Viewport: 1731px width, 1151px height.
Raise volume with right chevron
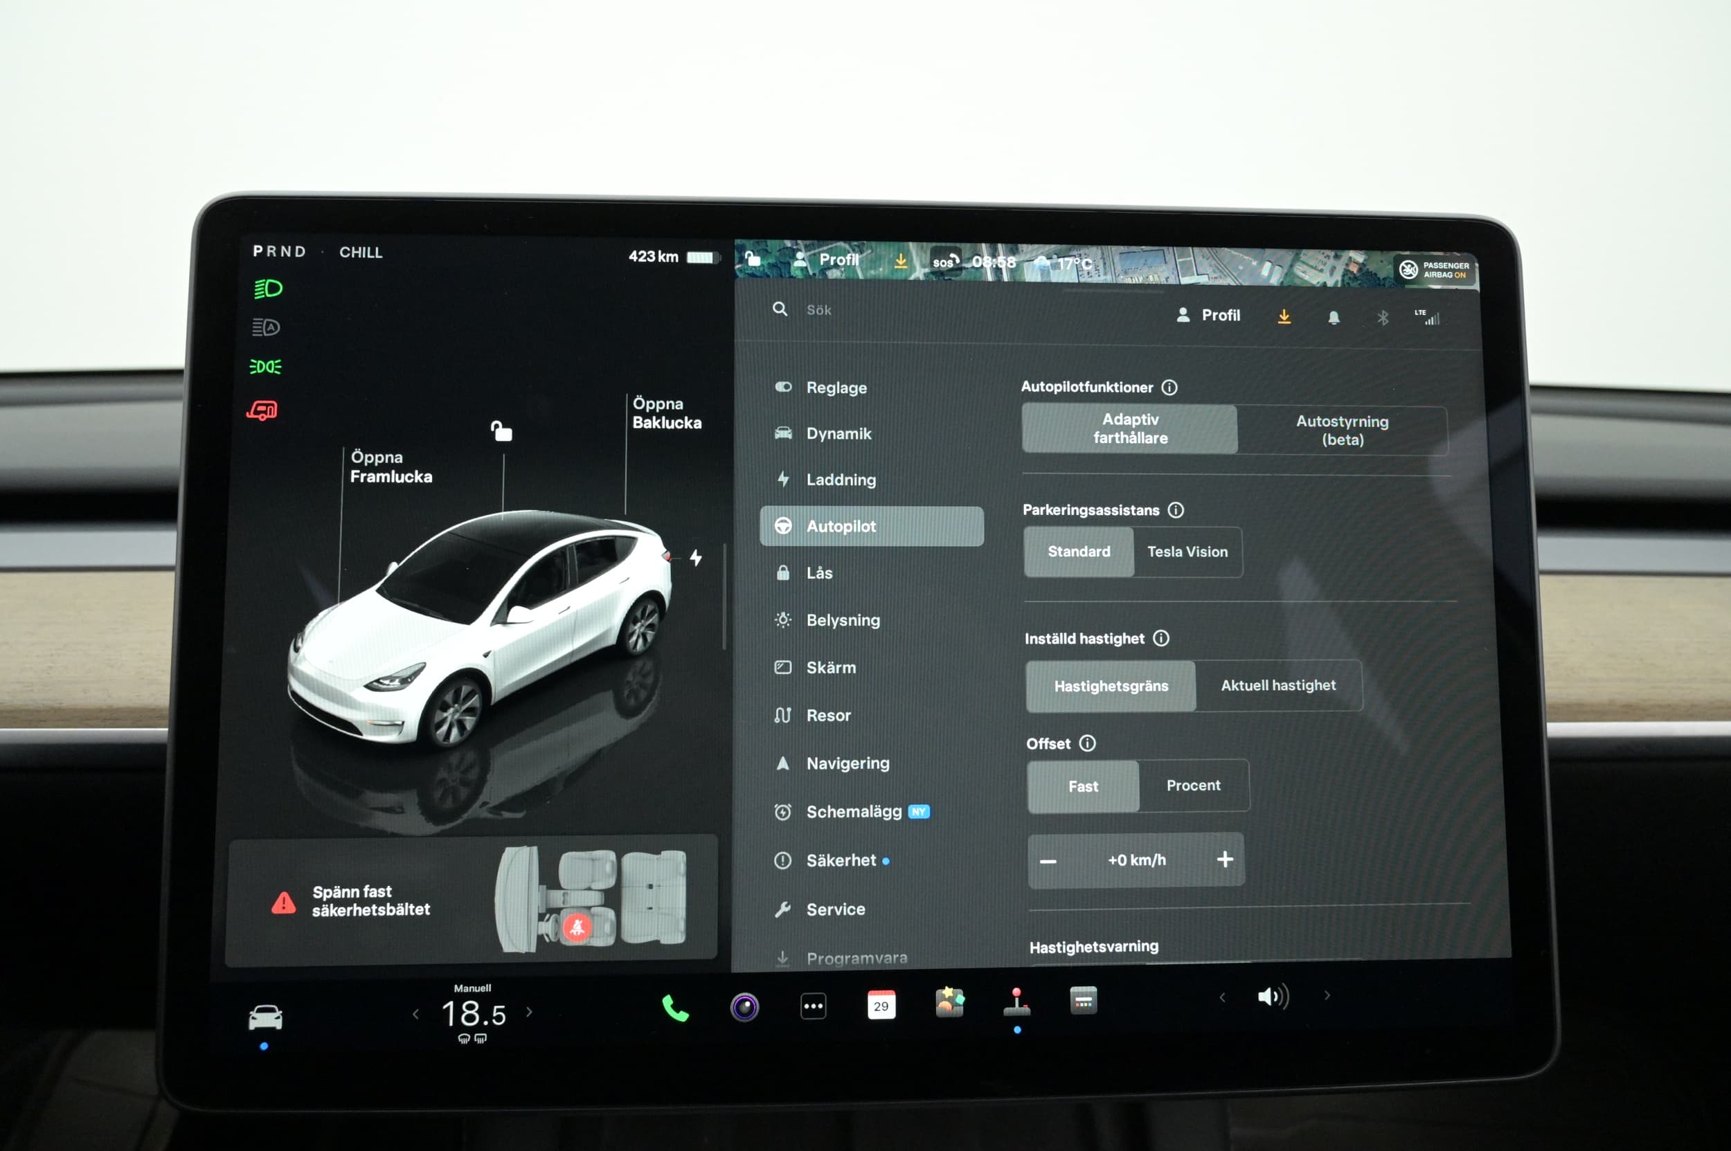(x=1327, y=996)
